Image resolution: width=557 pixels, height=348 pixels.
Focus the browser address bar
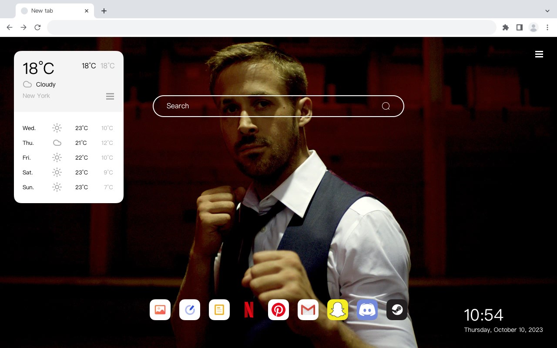click(x=272, y=27)
